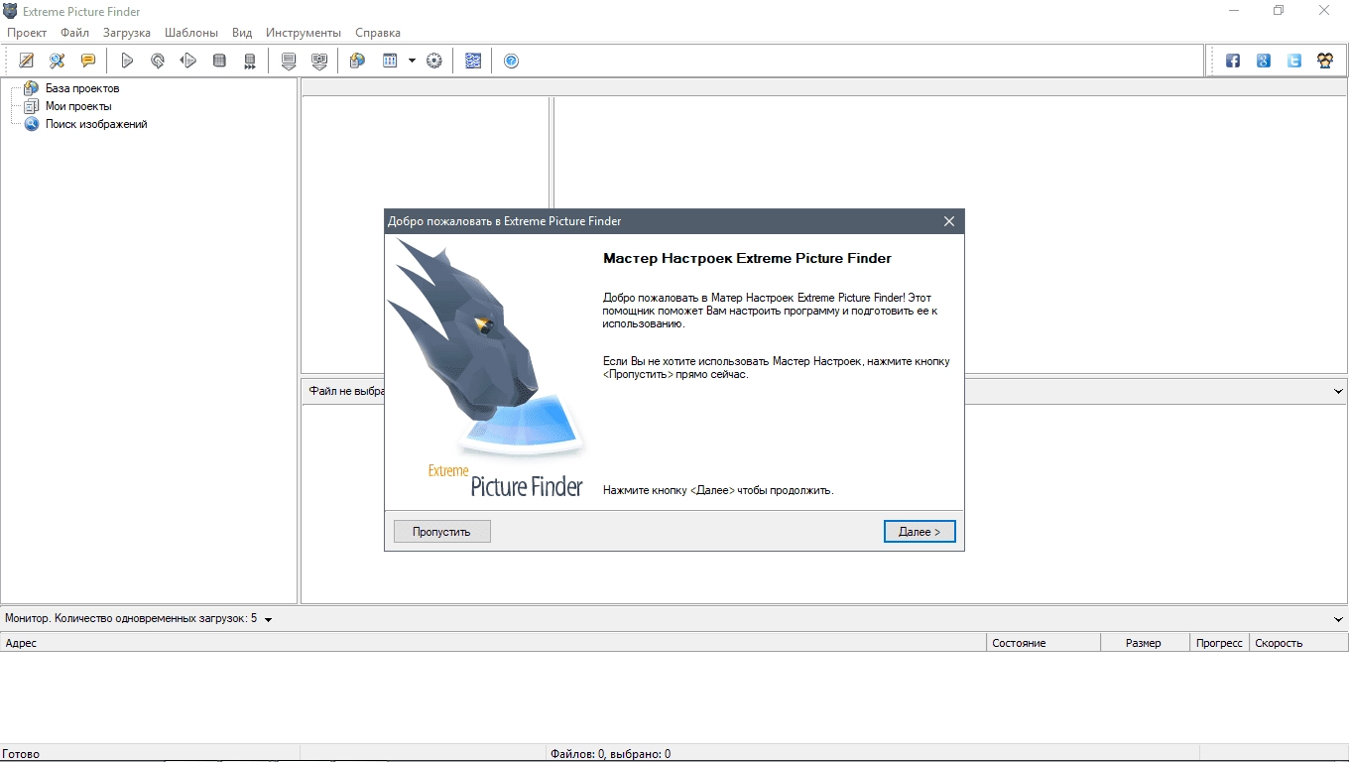This screenshot has width=1349, height=762.
Task: Click the Готово status bar text
Action: pos(21,754)
